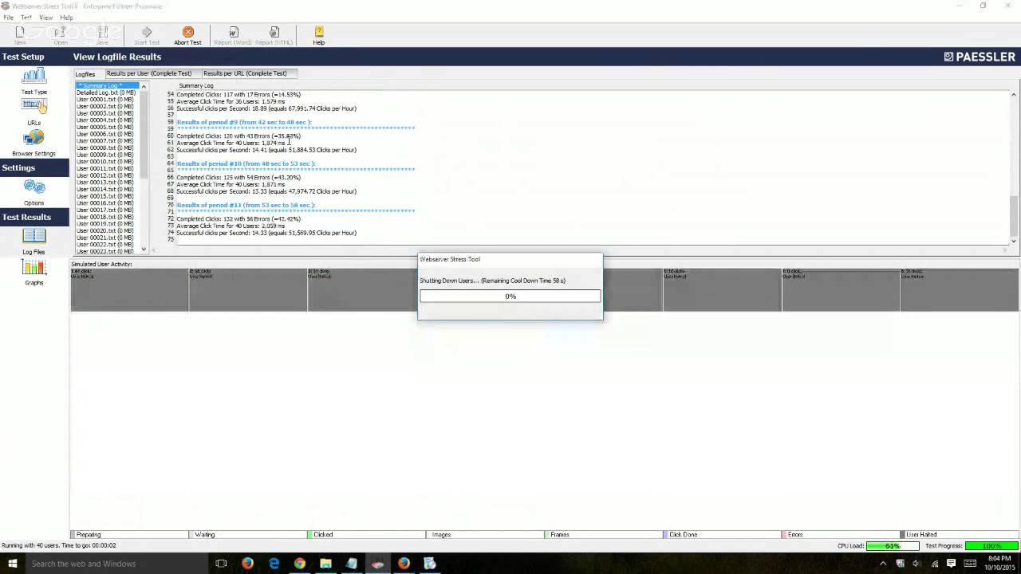Click the CPU Load meter
The height and width of the screenshot is (574, 1021).
893,546
